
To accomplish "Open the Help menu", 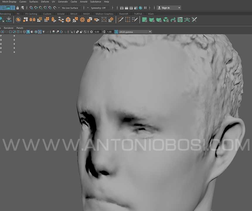I will tap(106, 1).
